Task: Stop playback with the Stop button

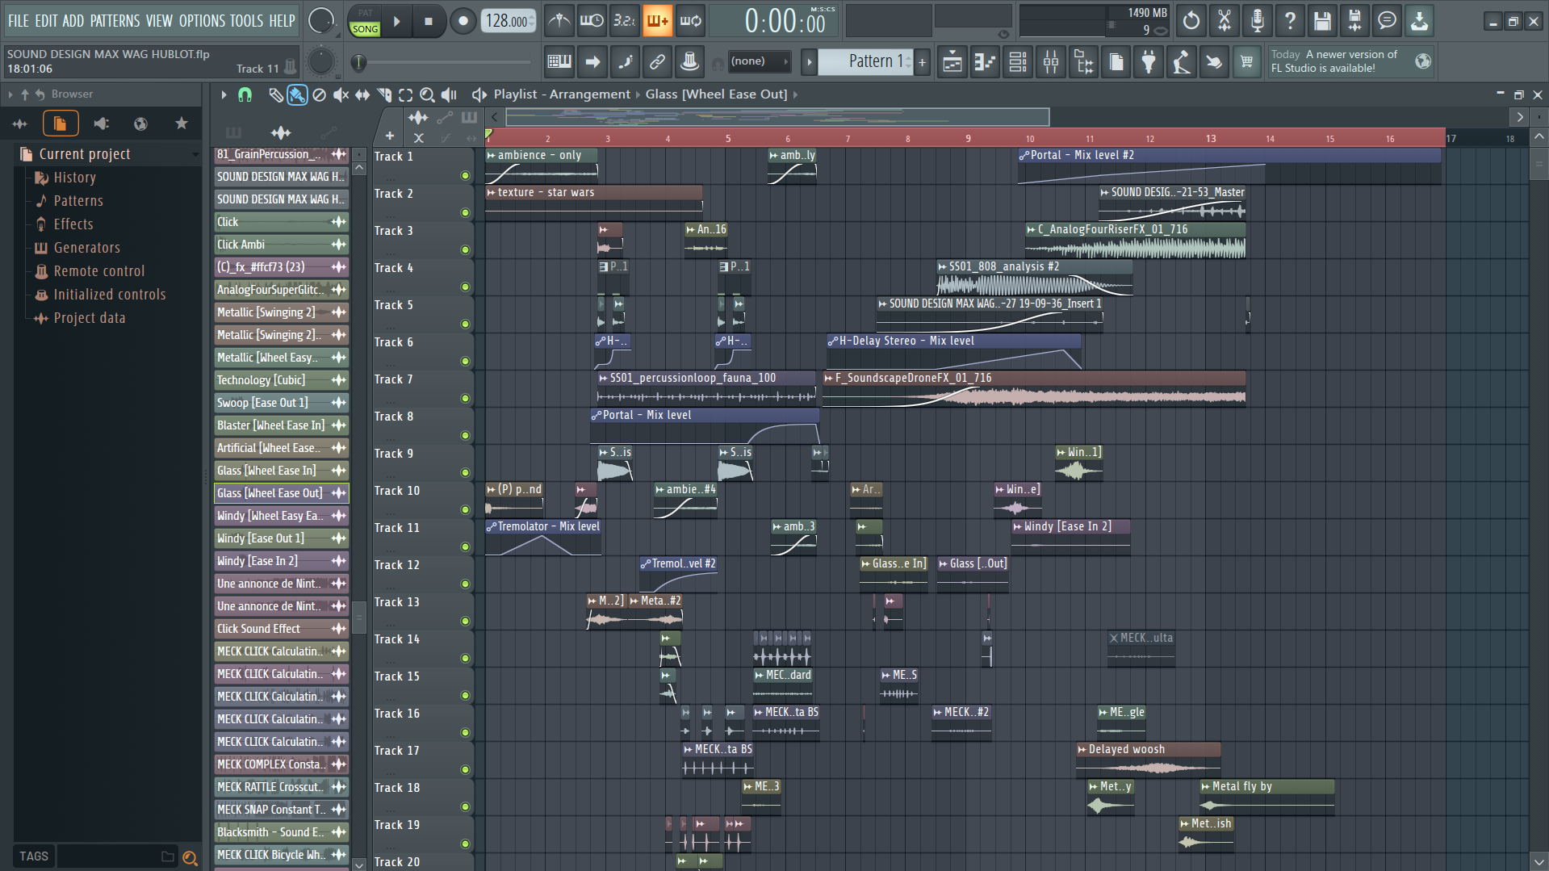Action: [x=429, y=22]
